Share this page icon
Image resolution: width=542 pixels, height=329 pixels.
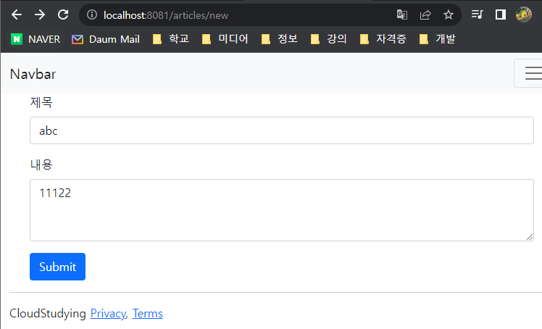(x=425, y=15)
